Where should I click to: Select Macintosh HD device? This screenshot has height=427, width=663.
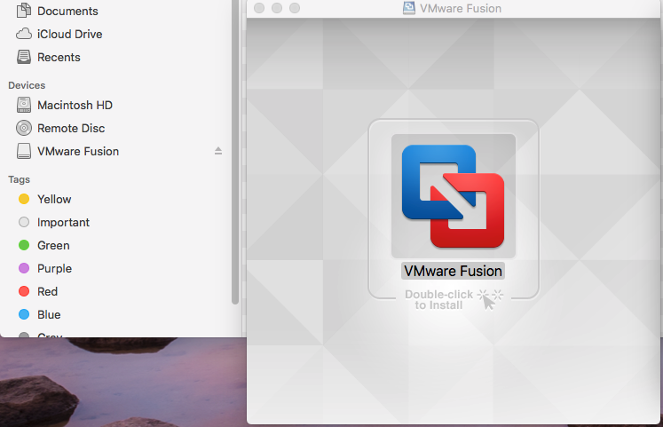(x=75, y=105)
